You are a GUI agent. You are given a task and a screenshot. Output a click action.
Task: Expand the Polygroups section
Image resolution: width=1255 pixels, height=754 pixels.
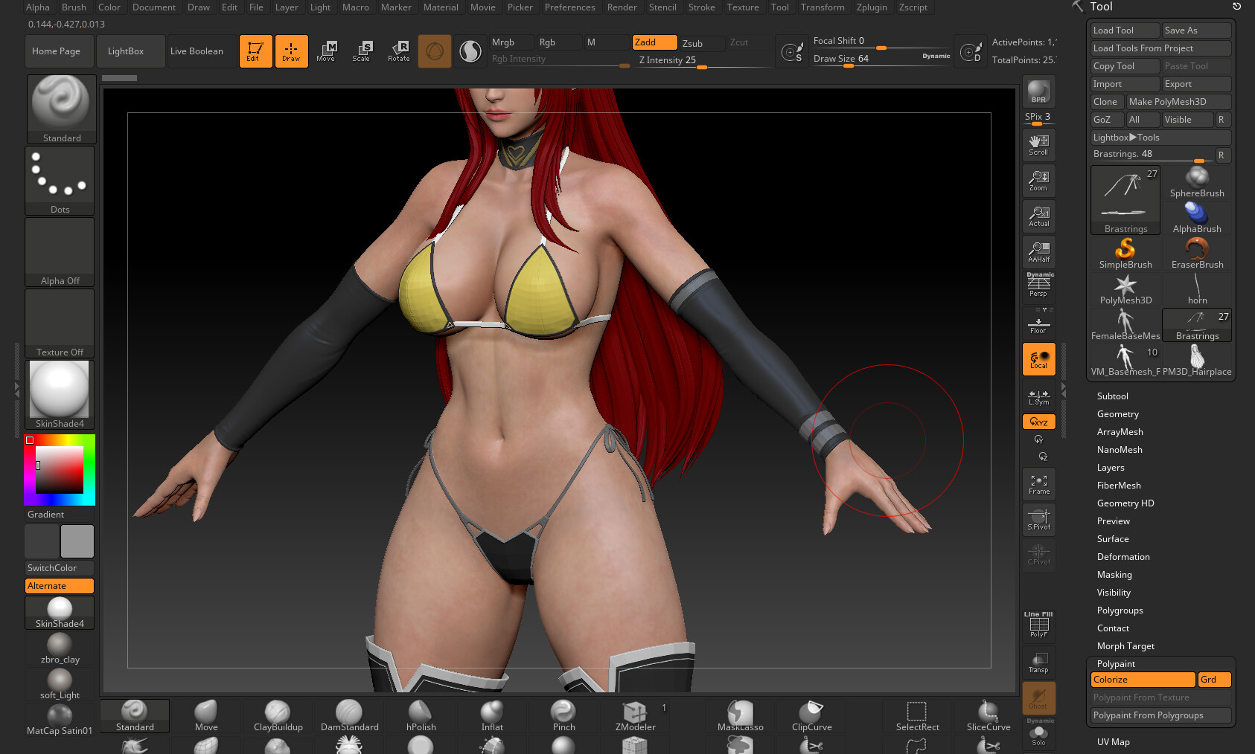[1120, 610]
